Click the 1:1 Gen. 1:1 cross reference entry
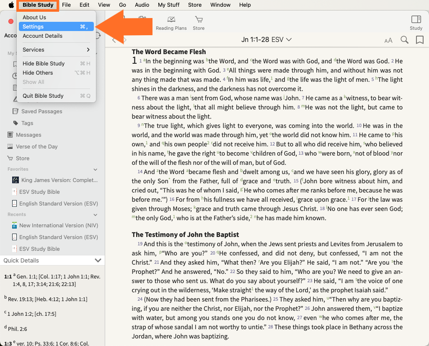Screen dimensions: 429x346 coord(52,280)
